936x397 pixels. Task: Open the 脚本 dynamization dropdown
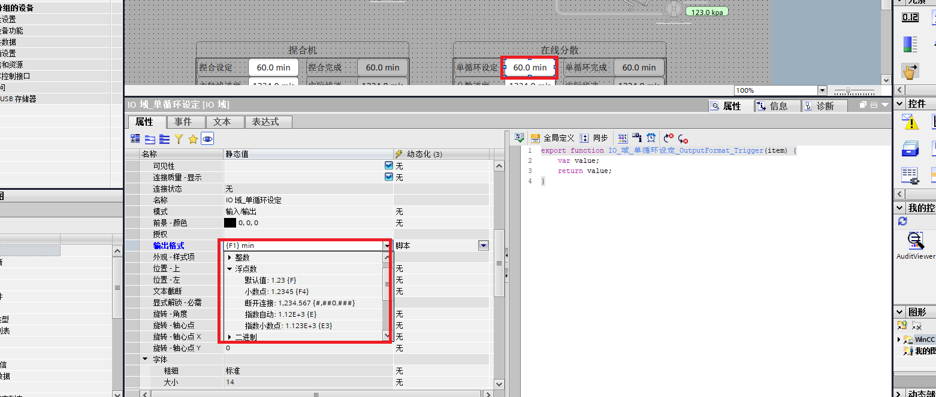coord(483,246)
